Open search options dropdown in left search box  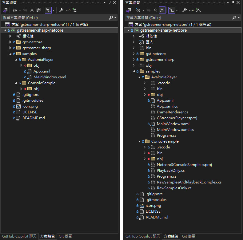[115, 18]
